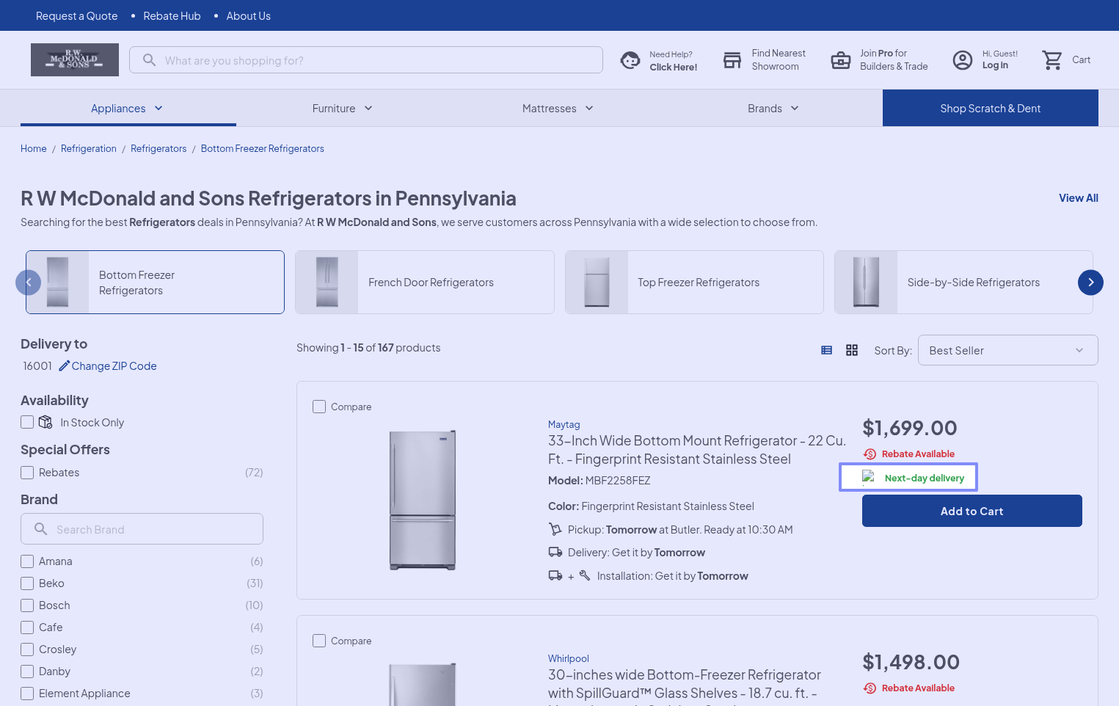Expand the Appliances navigation menu
1119x706 pixels.
pyautogui.click(x=127, y=109)
